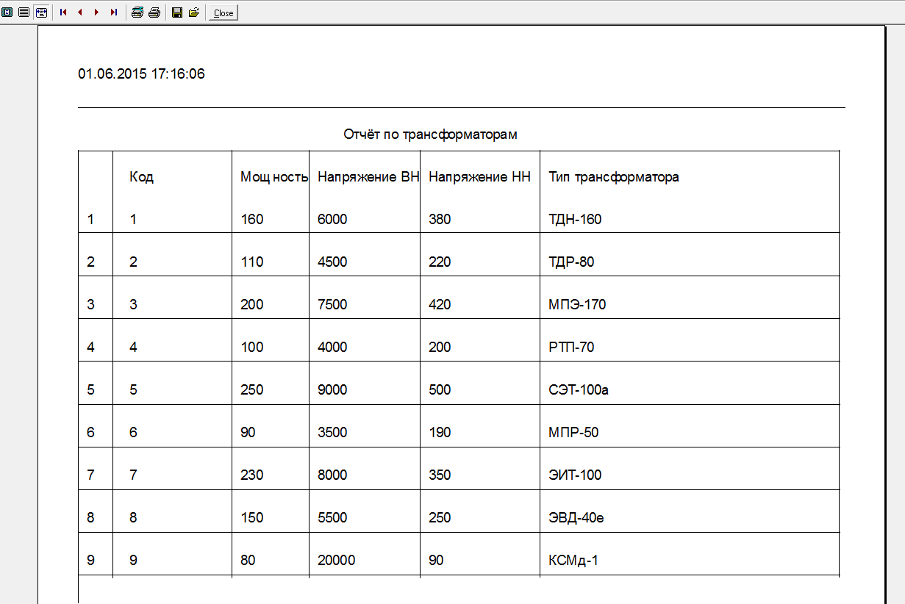Click the Мощность column header
The width and height of the screenshot is (905, 604).
(273, 177)
